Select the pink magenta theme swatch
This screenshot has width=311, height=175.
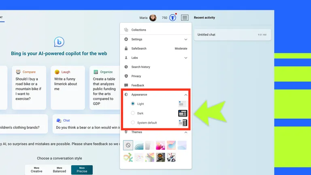160,145
